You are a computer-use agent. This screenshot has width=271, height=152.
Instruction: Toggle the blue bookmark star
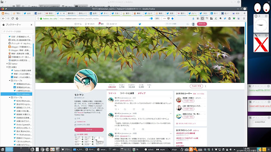tap(172, 19)
